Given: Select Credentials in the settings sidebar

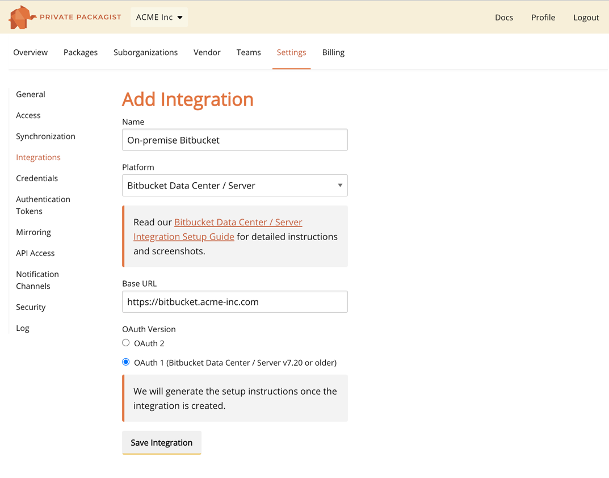Looking at the screenshot, I should pyautogui.click(x=37, y=178).
